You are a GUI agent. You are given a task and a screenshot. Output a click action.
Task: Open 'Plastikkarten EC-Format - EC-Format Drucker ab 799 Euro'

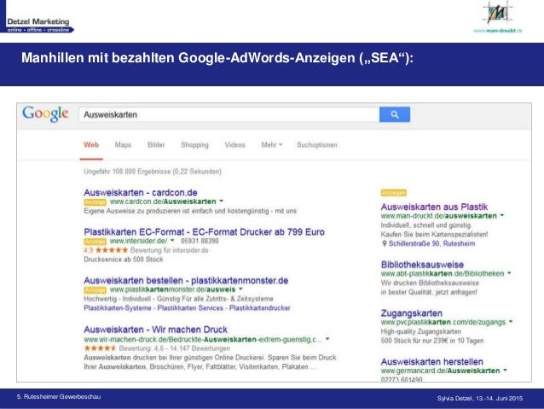coord(205,231)
